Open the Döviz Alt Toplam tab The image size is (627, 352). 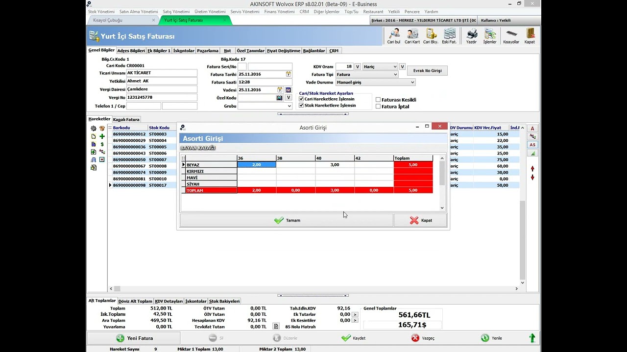coord(136,301)
